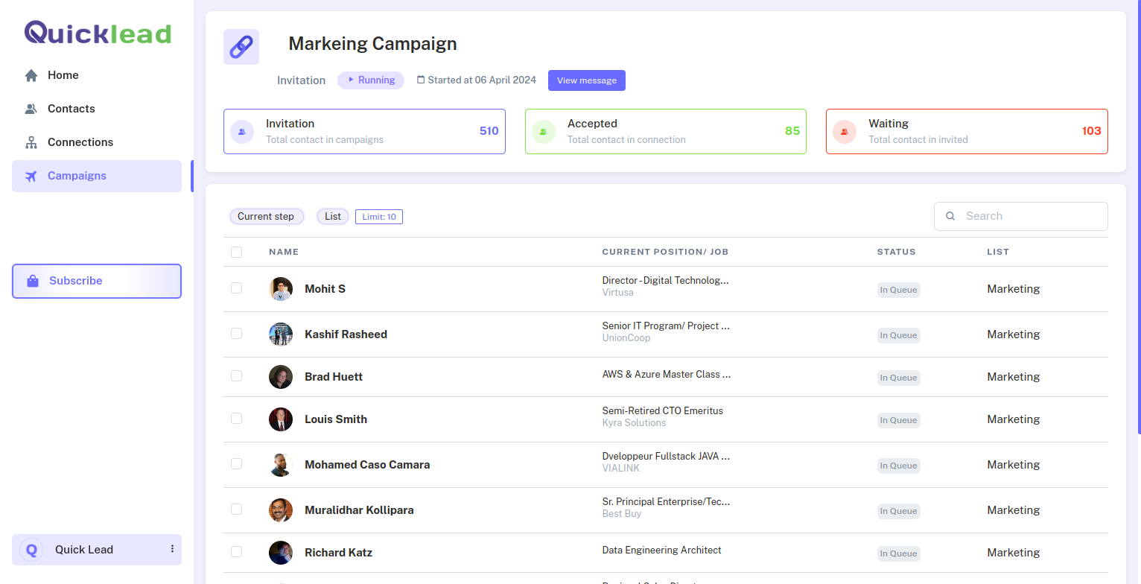The image size is (1141, 584).
Task: Click the Waiting red contact icon
Action: 844,131
